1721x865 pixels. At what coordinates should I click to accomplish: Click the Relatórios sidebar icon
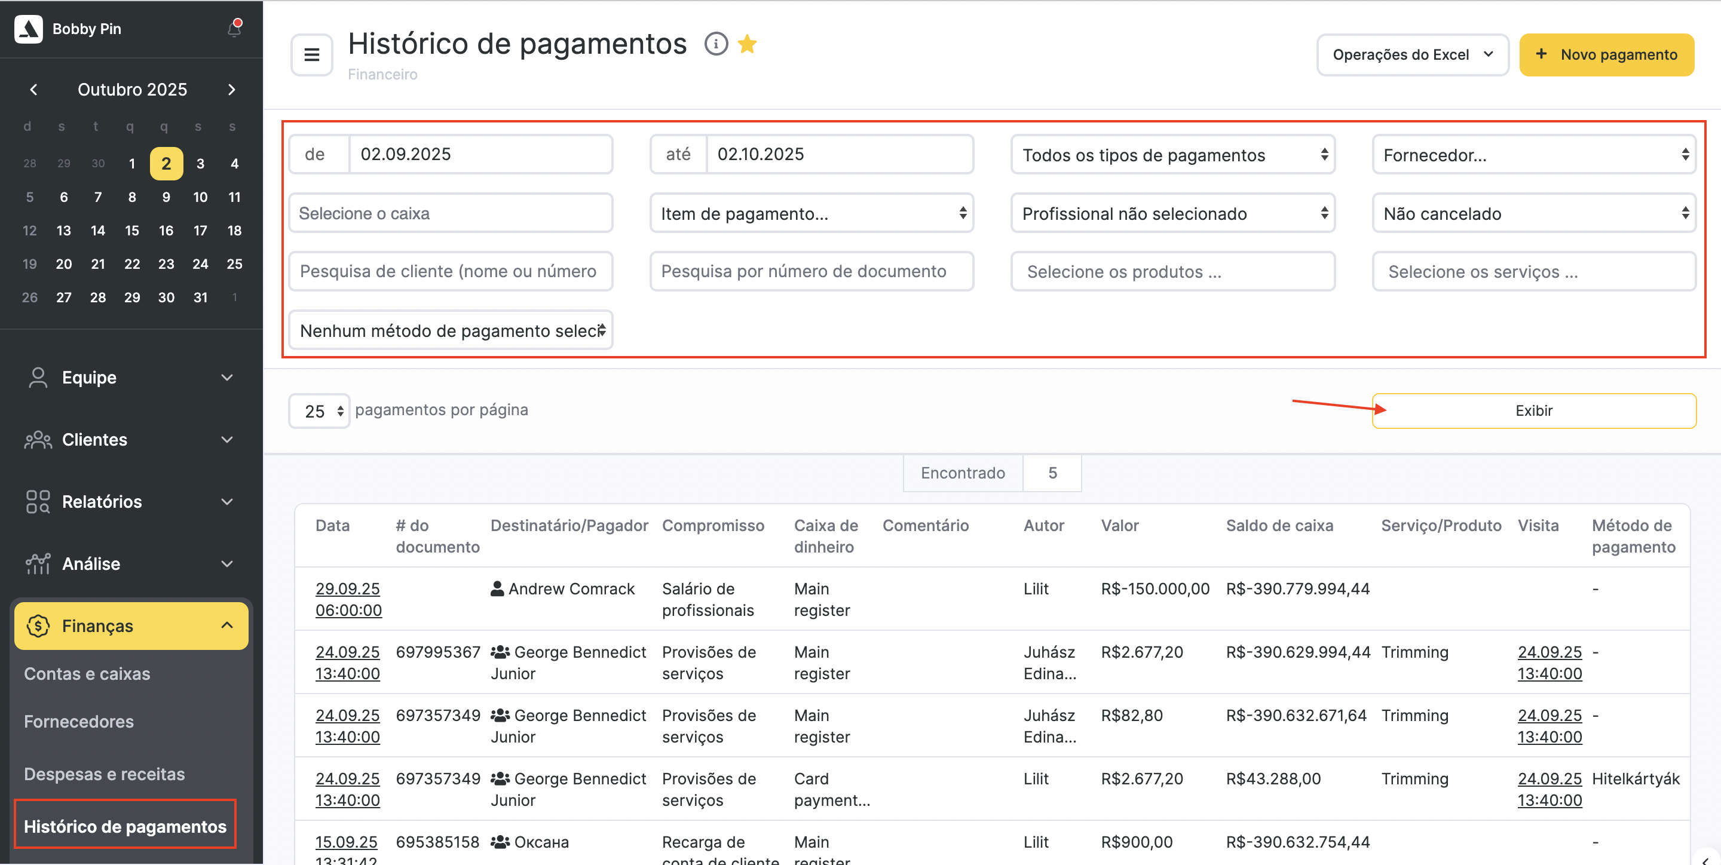click(38, 502)
